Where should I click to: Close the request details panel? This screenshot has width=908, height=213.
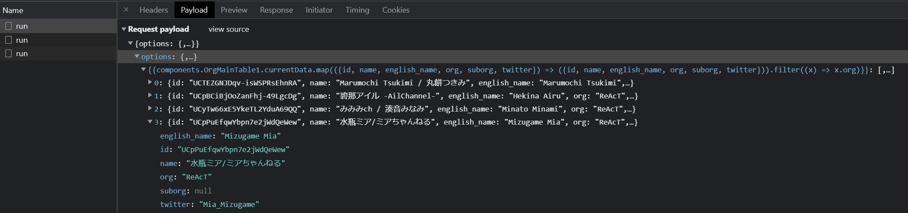[126, 10]
